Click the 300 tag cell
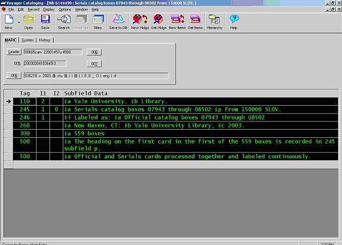The width and height of the screenshot is (342, 245). pos(25,134)
